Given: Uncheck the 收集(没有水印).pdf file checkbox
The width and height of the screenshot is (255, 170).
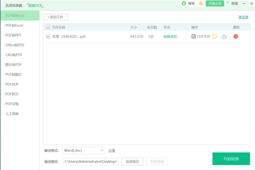Looking at the screenshot, I should pyautogui.click(x=48, y=36).
